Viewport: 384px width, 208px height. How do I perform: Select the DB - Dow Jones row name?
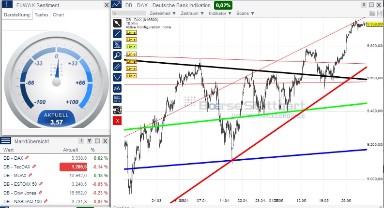click(20, 193)
